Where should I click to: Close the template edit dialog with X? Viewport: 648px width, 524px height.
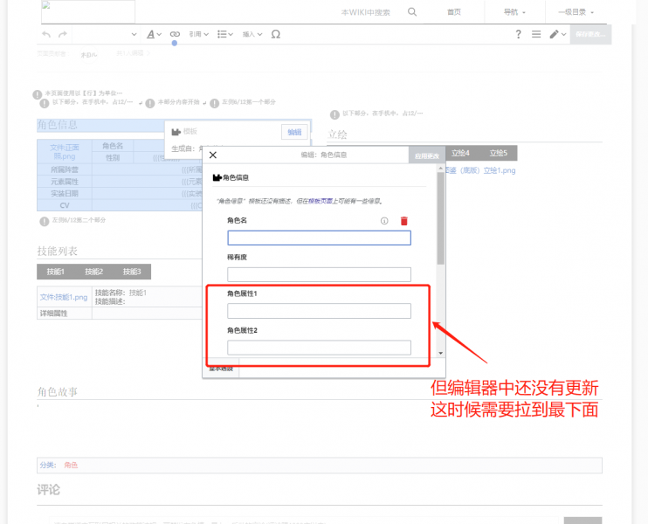(213, 155)
